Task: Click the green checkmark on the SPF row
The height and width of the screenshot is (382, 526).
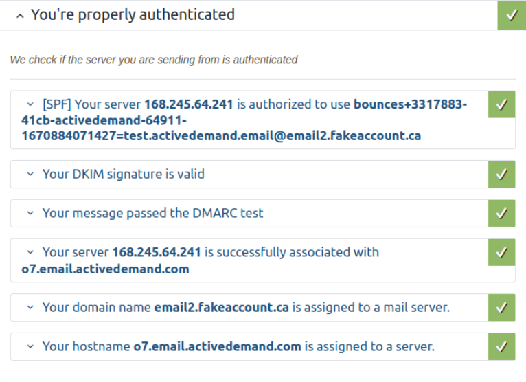Action: (x=501, y=104)
